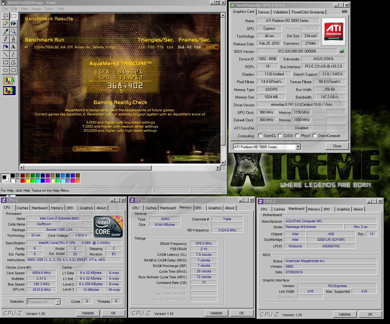Viewport: 390px width, 324px height.
Task: Pick the Polygon shape tool
Action: 13,62
